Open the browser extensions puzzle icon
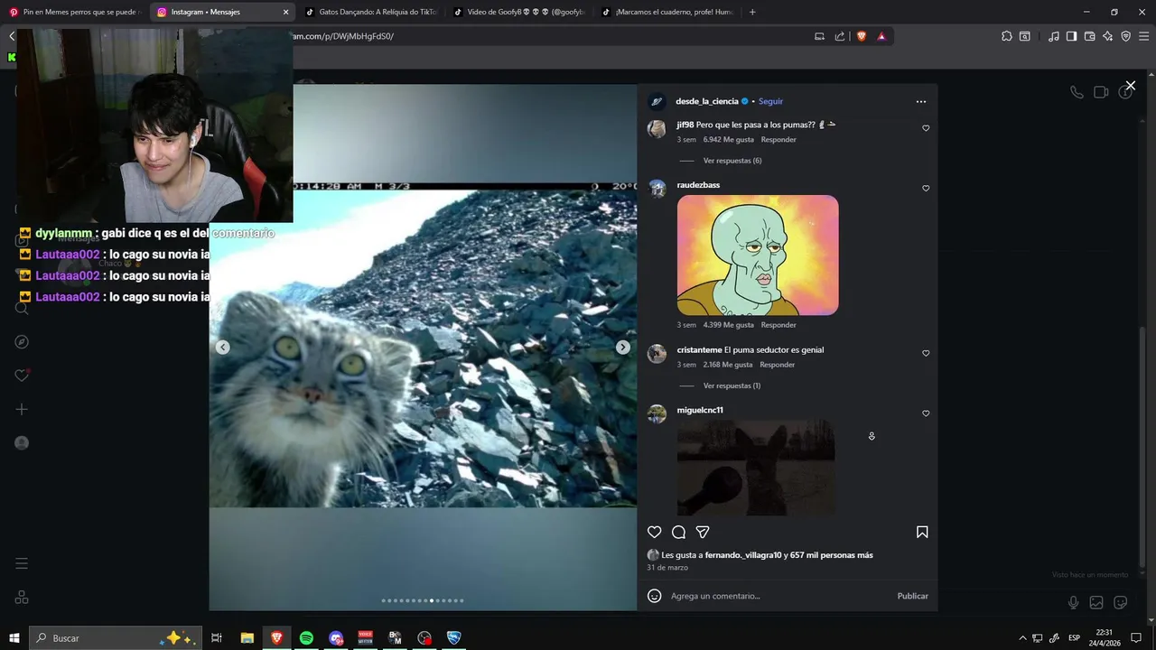The width and height of the screenshot is (1156, 650). [1007, 36]
